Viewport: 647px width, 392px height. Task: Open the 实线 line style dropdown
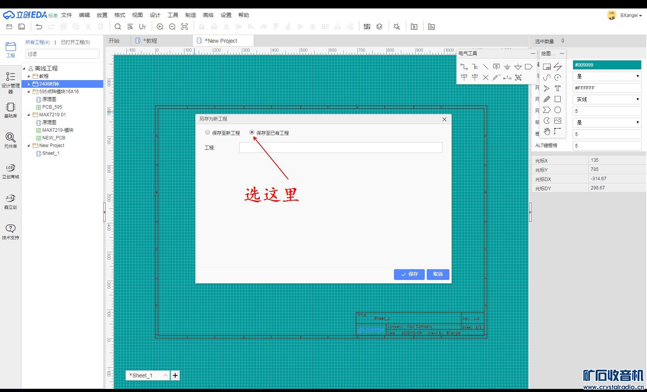pos(607,99)
